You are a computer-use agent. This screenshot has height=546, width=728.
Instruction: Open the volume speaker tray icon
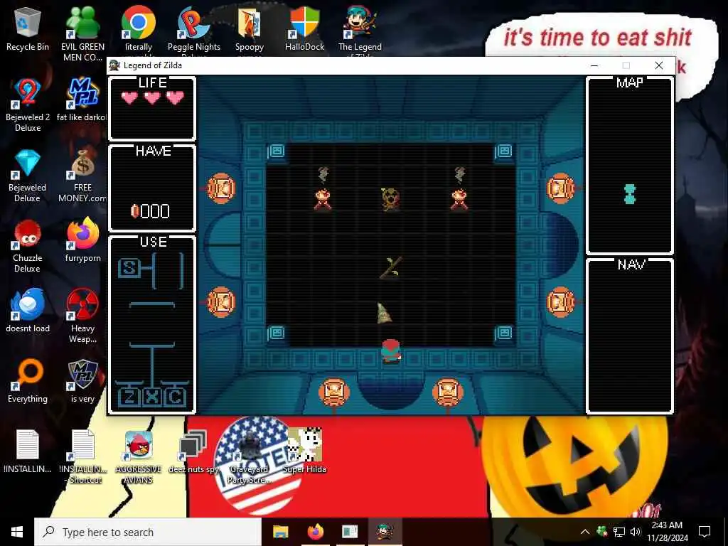pyautogui.click(x=636, y=532)
